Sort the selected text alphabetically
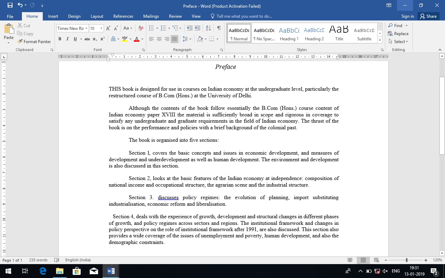The image size is (445, 278). [208, 28]
